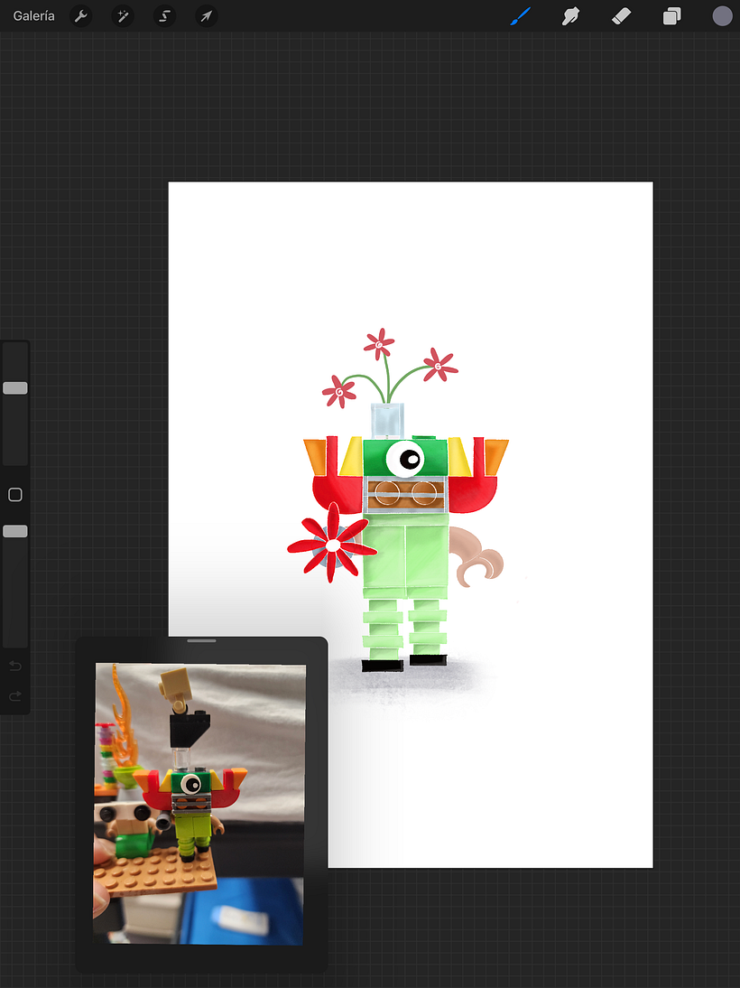Open the Layers panel
The image size is (740, 988).
[x=672, y=15]
